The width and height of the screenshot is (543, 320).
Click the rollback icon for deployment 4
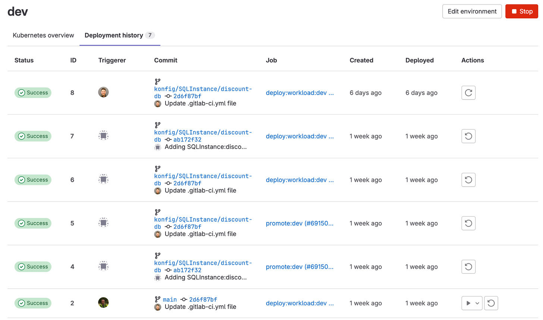click(x=468, y=267)
